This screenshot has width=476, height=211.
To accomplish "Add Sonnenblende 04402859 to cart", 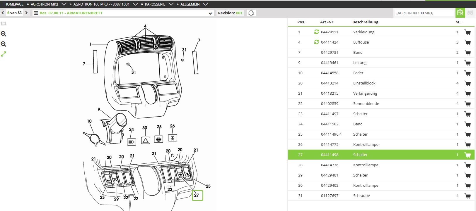I will [468, 104].
